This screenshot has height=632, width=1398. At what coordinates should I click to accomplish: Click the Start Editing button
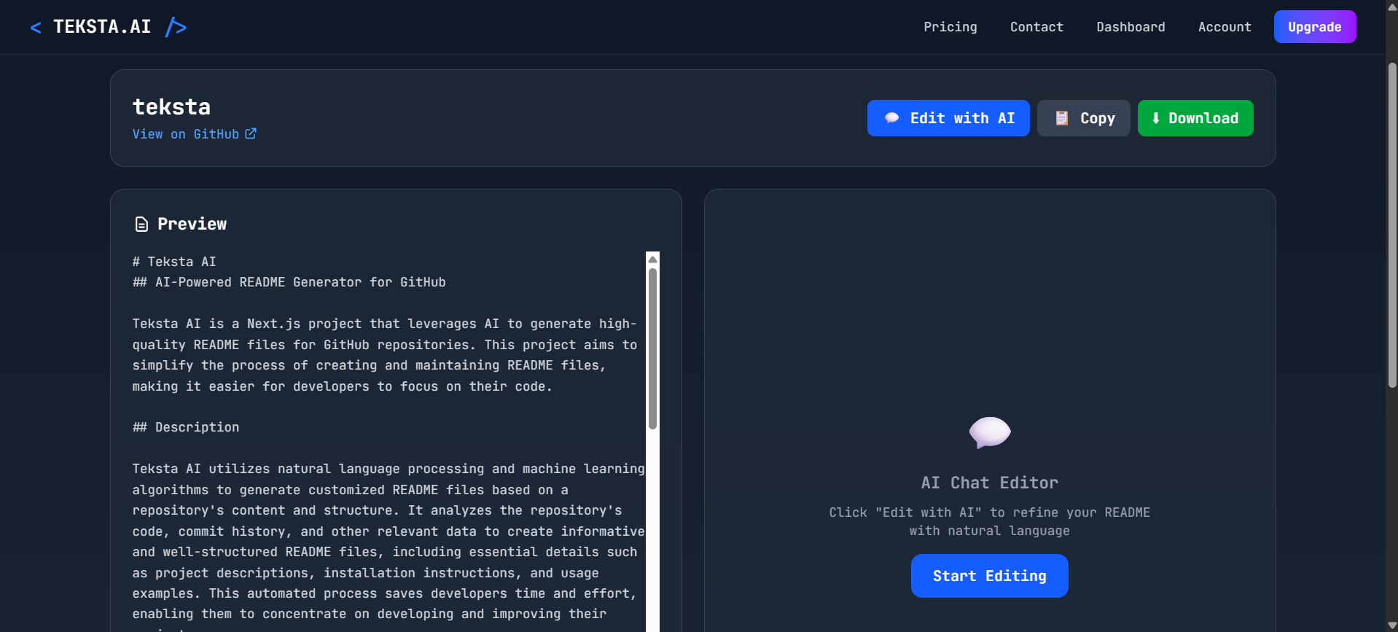(x=989, y=576)
